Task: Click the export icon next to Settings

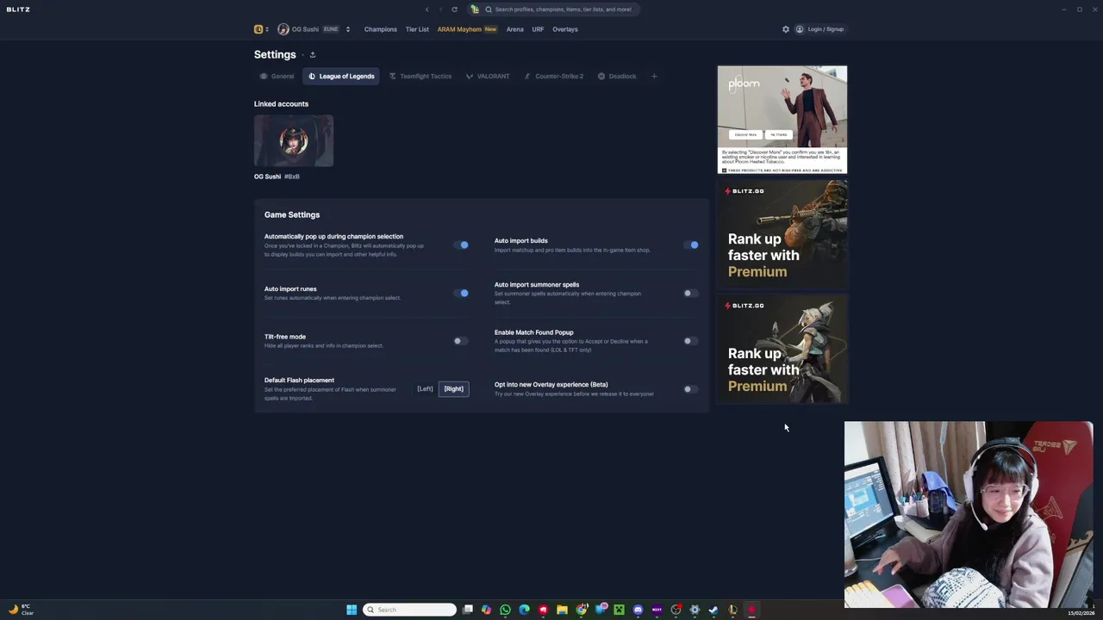Action: click(313, 55)
